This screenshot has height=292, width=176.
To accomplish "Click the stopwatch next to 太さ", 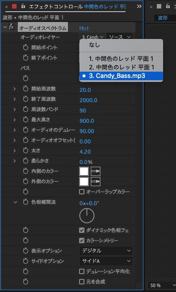I will click(x=25, y=150).
